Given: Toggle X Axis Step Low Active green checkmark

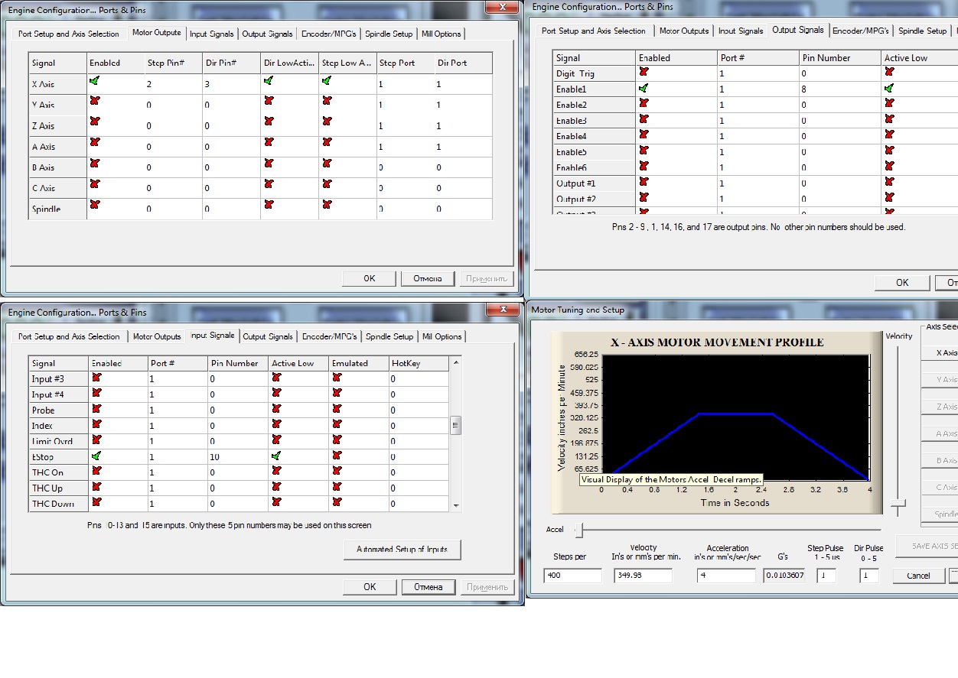Looking at the screenshot, I should (x=327, y=79).
